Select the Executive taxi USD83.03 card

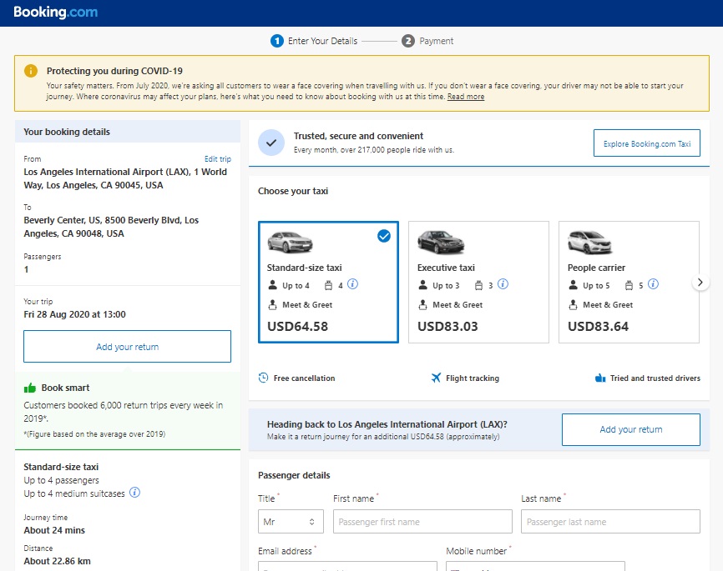478,283
